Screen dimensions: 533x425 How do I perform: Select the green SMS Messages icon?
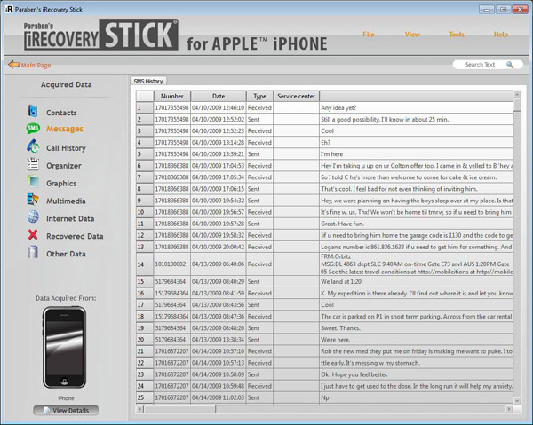33,130
